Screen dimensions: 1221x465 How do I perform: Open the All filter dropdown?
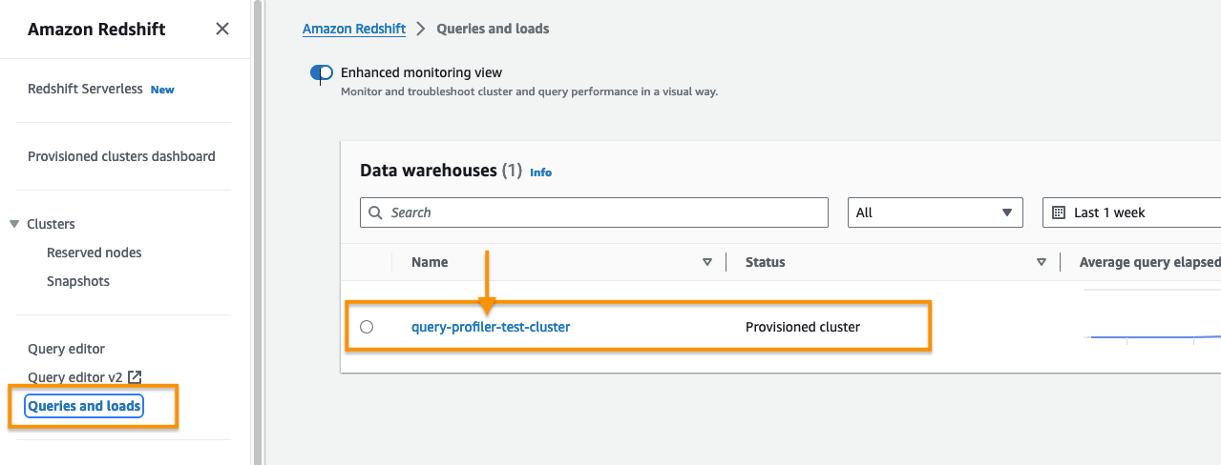935,212
